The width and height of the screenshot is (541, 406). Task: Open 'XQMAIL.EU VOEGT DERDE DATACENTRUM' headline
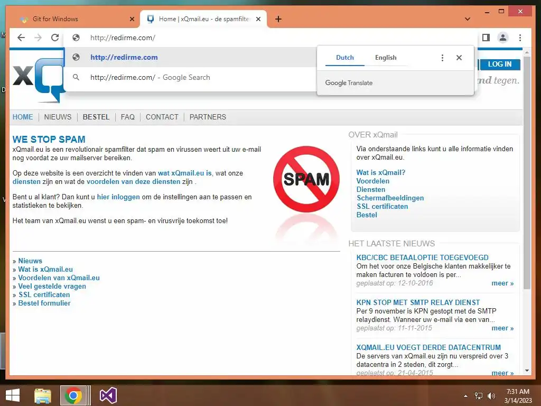(x=428, y=347)
